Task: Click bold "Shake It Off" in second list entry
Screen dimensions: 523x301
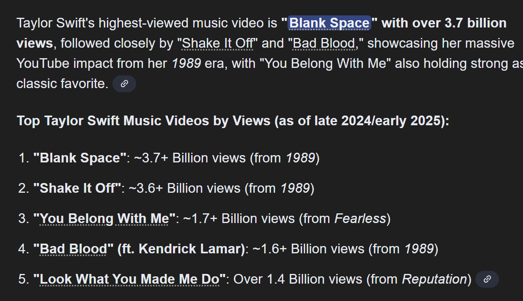Action: 77,188
